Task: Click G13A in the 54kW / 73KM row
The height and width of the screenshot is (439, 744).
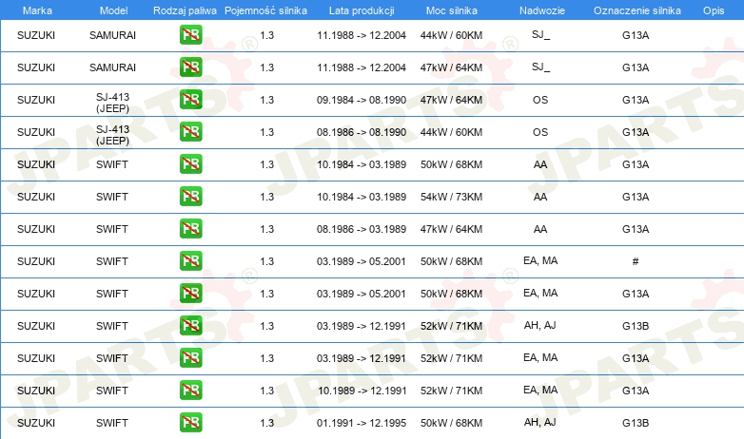Action: pos(636,197)
